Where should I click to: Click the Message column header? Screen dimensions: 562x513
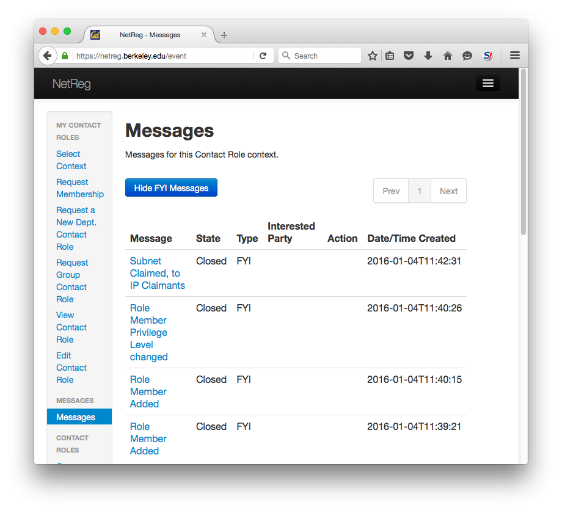coord(151,239)
